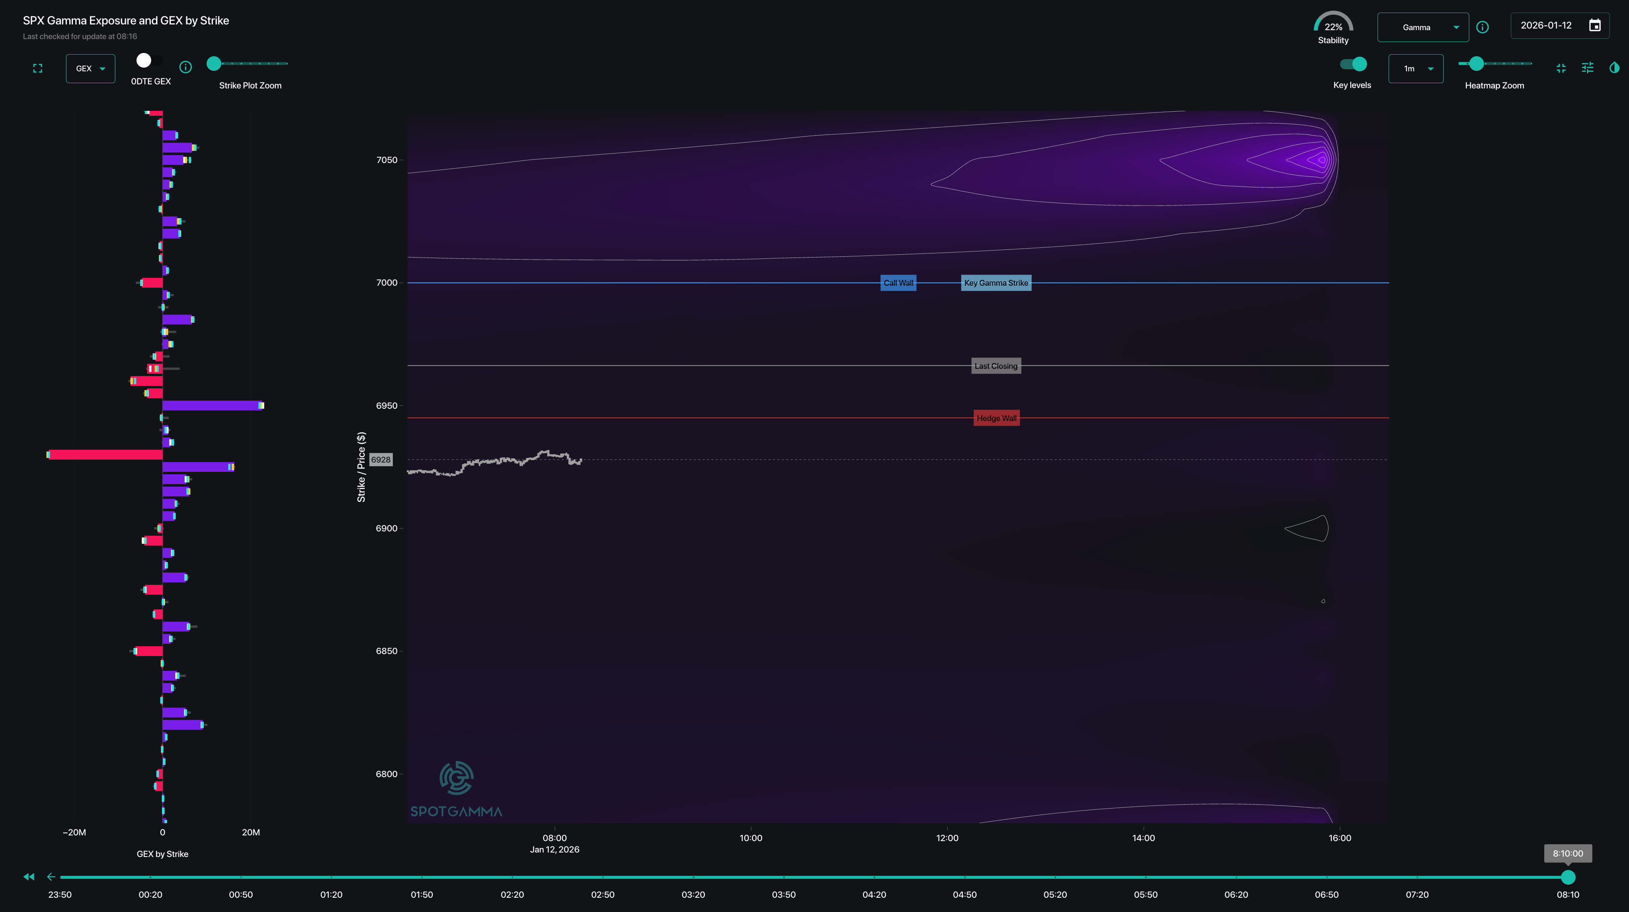
Task: Click the fullscreen expand icon
Action: point(37,68)
